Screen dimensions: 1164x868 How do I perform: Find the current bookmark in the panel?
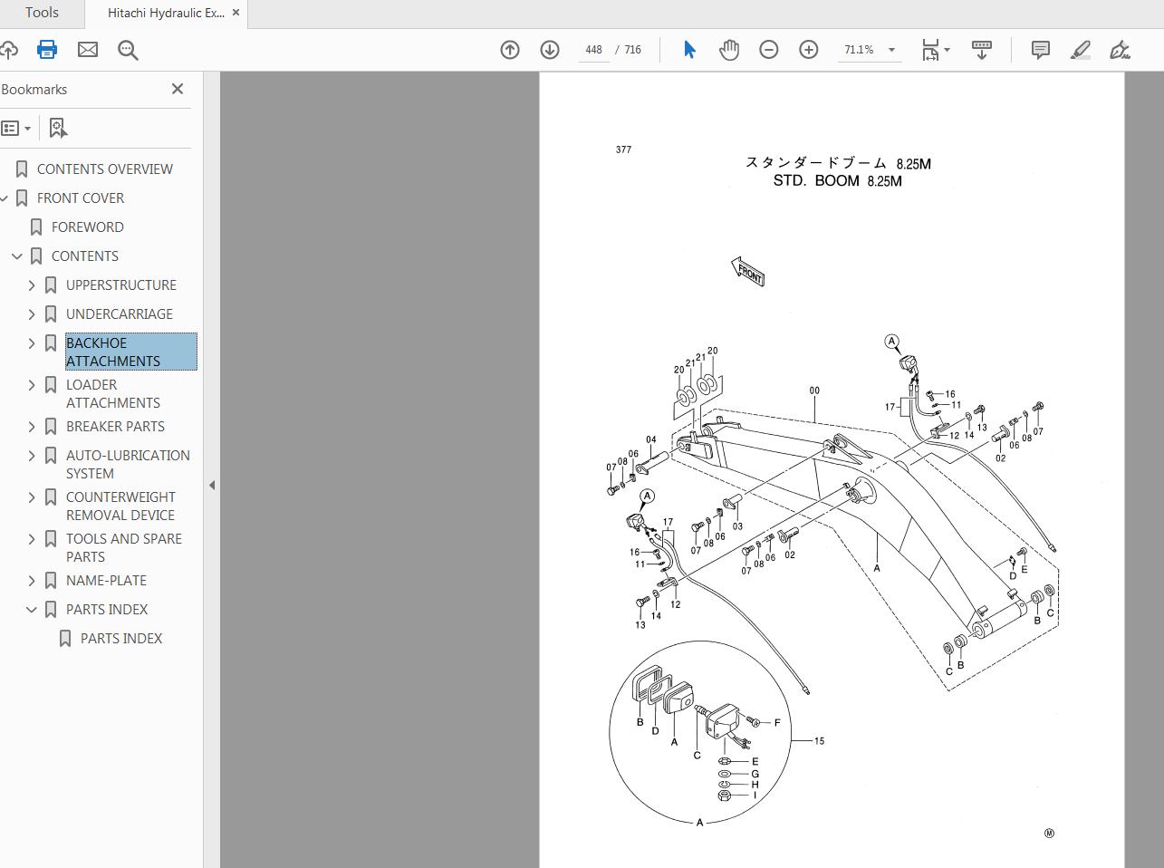click(58, 128)
